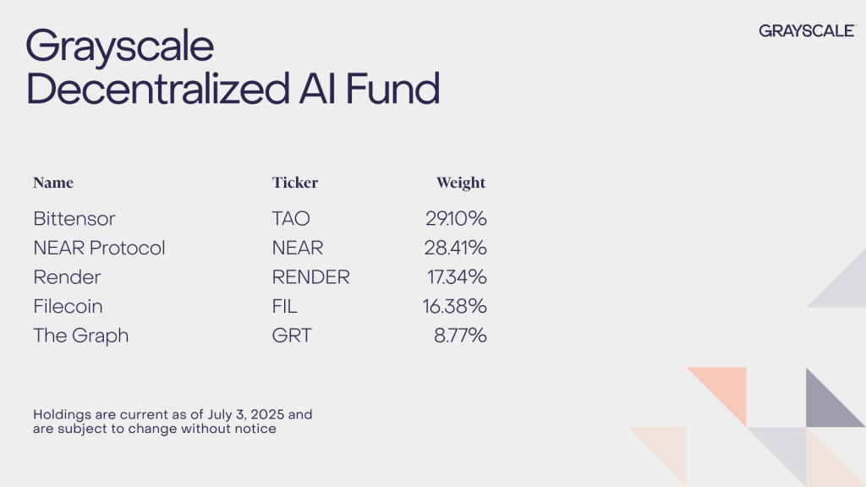Click the Ticker column header
This screenshot has width=866, height=487.
(x=295, y=183)
